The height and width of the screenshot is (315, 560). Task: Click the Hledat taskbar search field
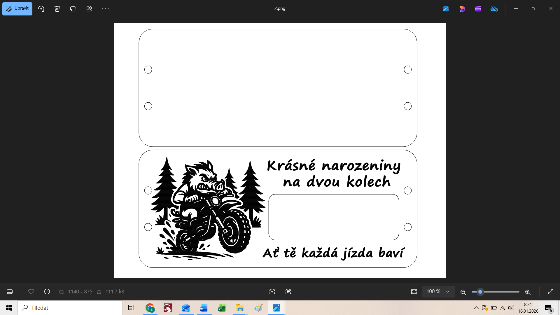click(70, 308)
